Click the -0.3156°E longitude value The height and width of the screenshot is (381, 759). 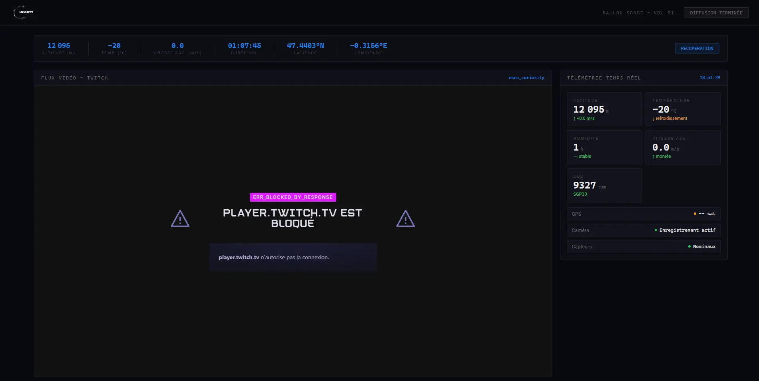click(x=369, y=46)
